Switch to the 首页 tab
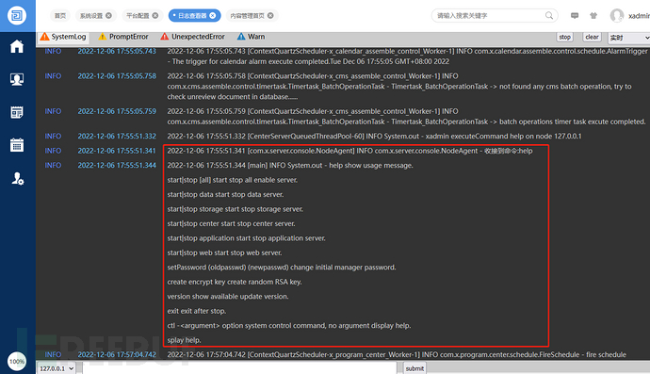 [60, 15]
